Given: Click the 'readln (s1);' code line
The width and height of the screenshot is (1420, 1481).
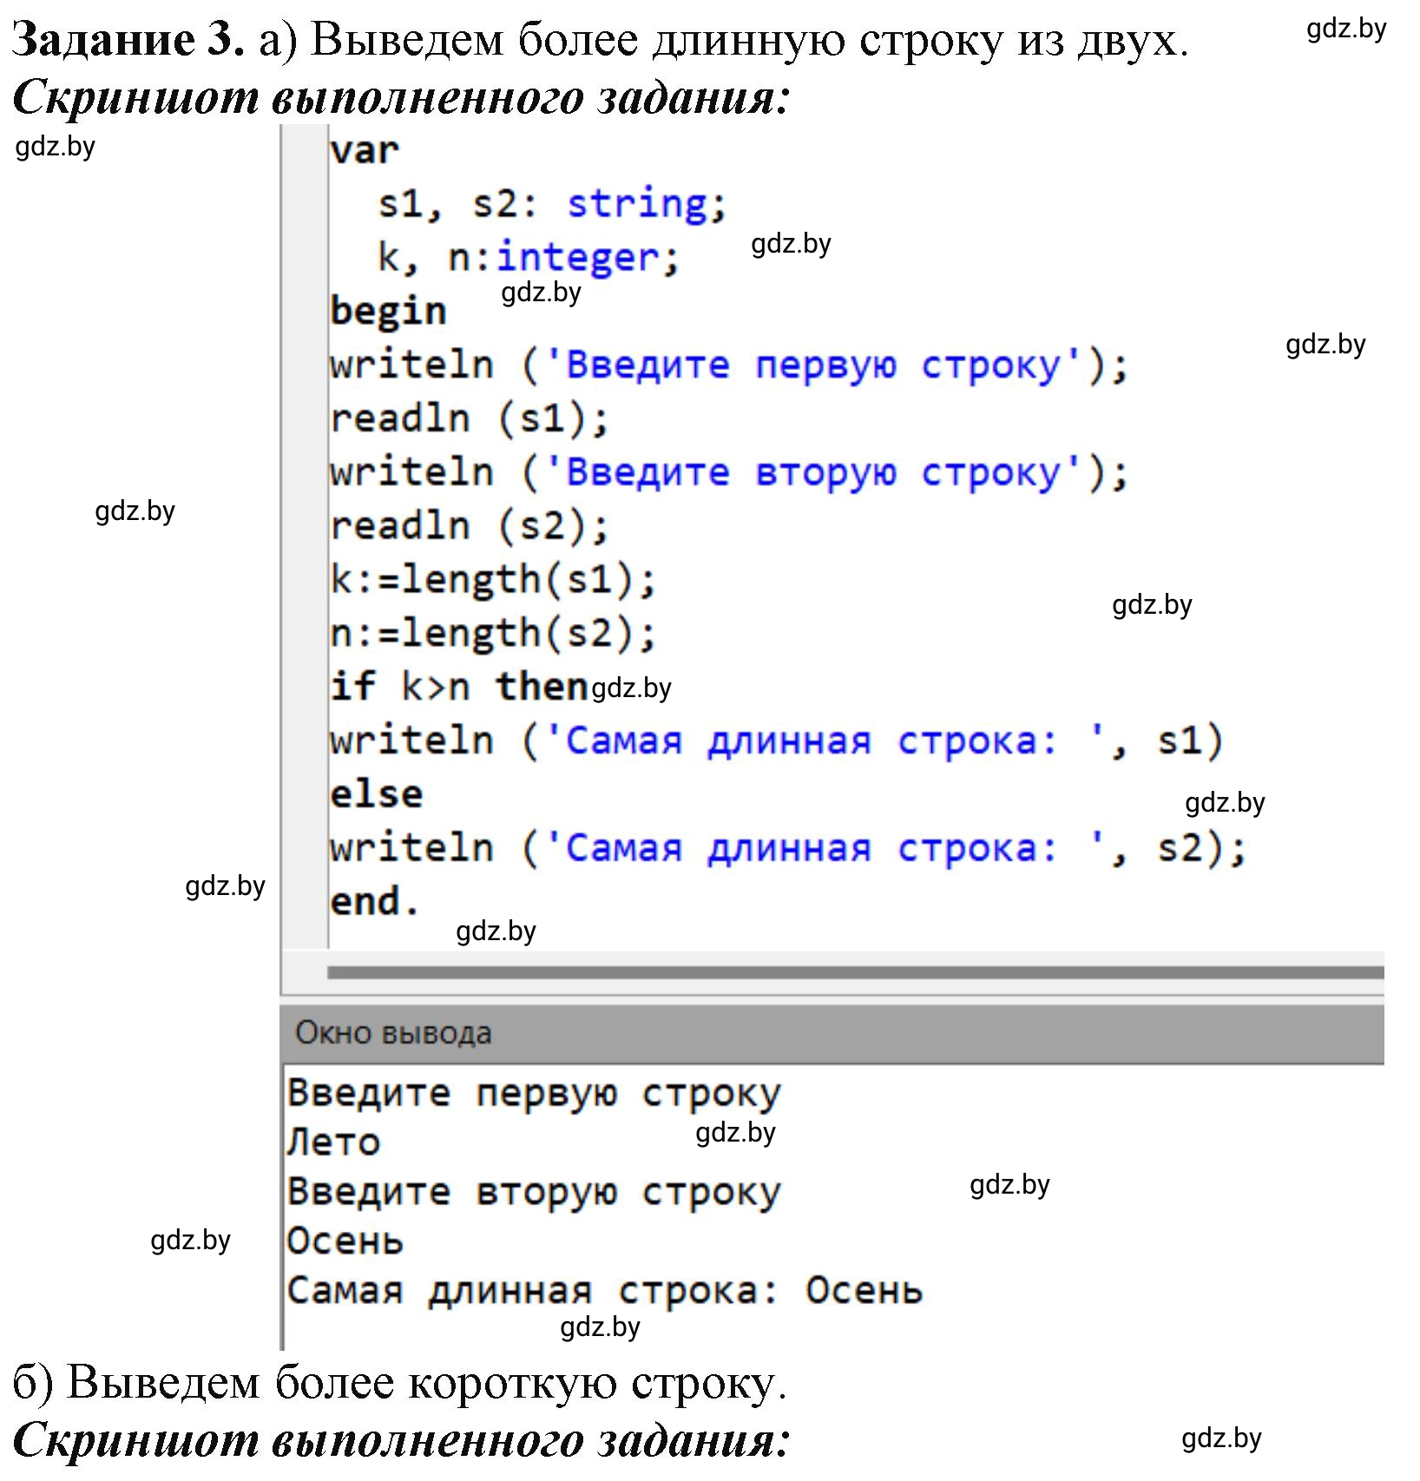Looking at the screenshot, I should [470, 419].
